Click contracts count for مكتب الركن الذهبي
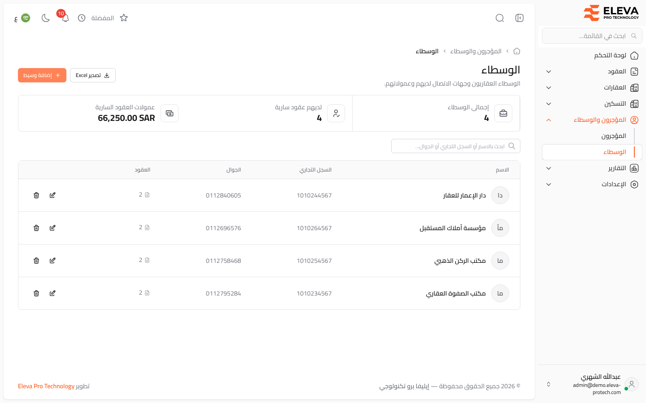Image resolution: width=646 pixels, height=403 pixels. pyautogui.click(x=144, y=260)
